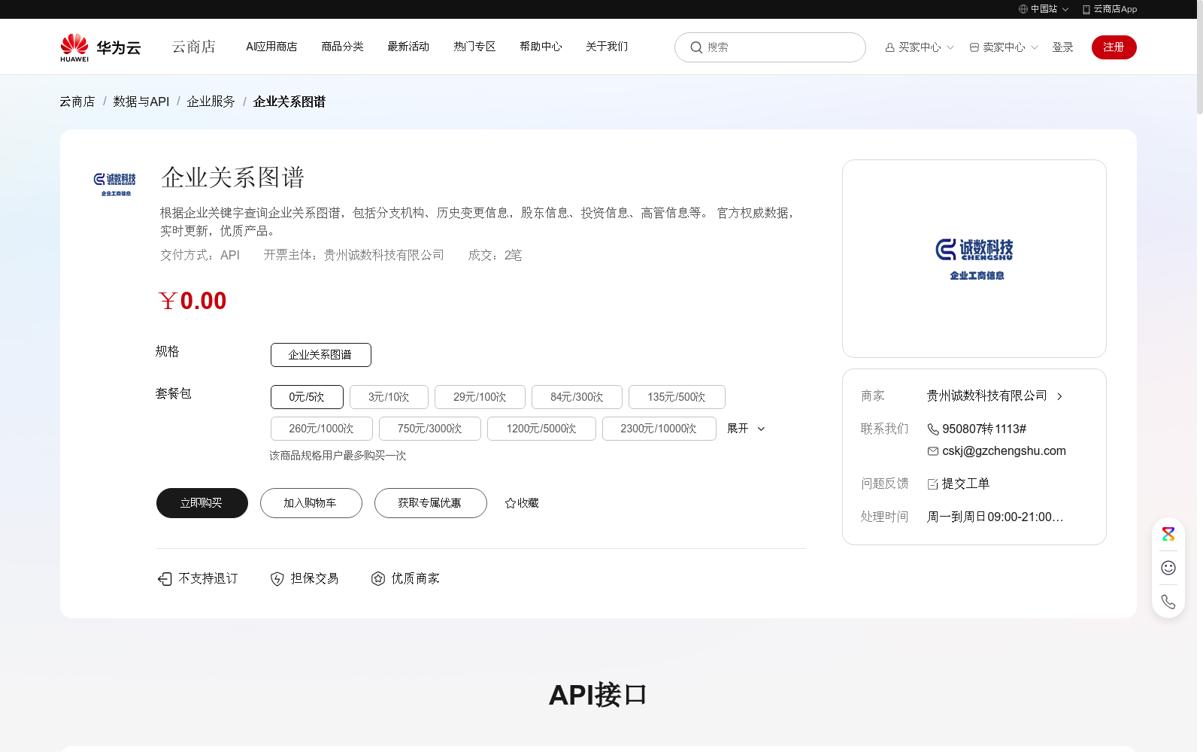Click the large 诚数科技 product thumbnail
This screenshot has height=752, width=1203.
[x=974, y=259]
